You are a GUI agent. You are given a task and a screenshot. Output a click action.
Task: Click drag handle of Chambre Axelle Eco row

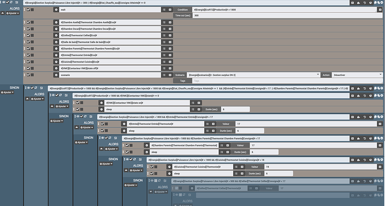click(x=25, y=22)
